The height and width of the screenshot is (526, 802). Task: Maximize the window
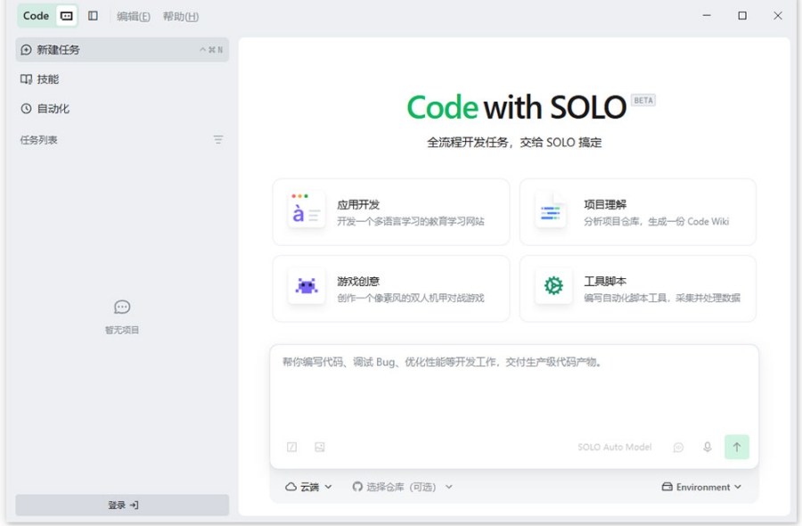(742, 16)
